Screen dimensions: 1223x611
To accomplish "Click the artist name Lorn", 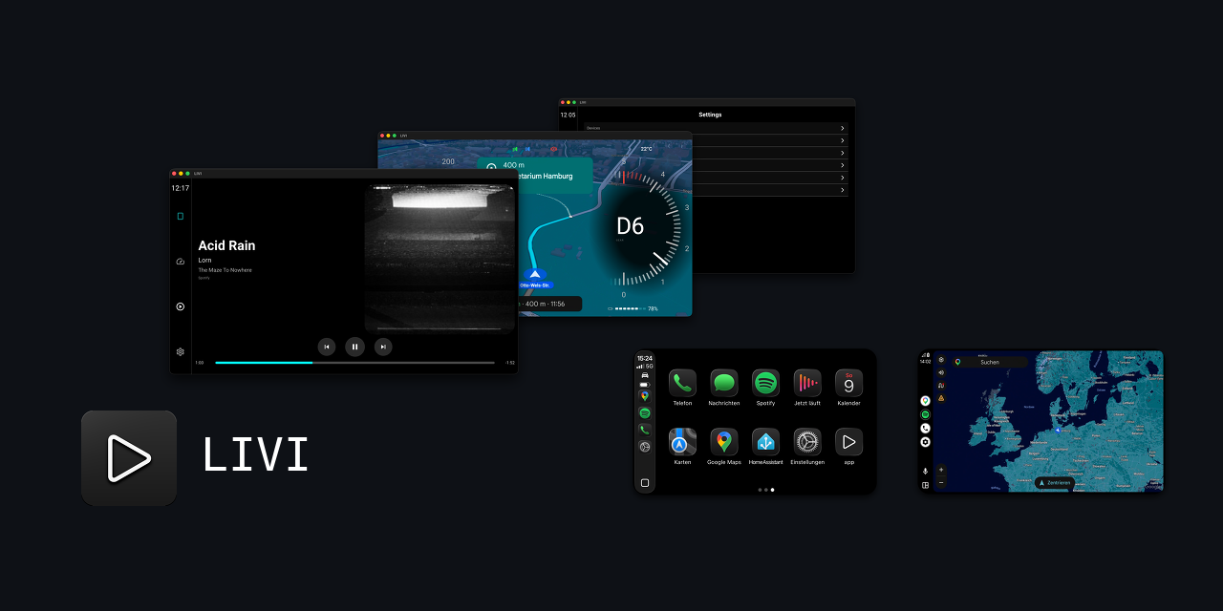I will 204,260.
